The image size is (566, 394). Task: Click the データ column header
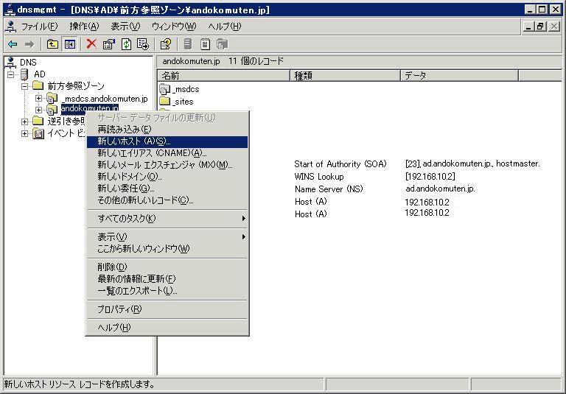458,76
